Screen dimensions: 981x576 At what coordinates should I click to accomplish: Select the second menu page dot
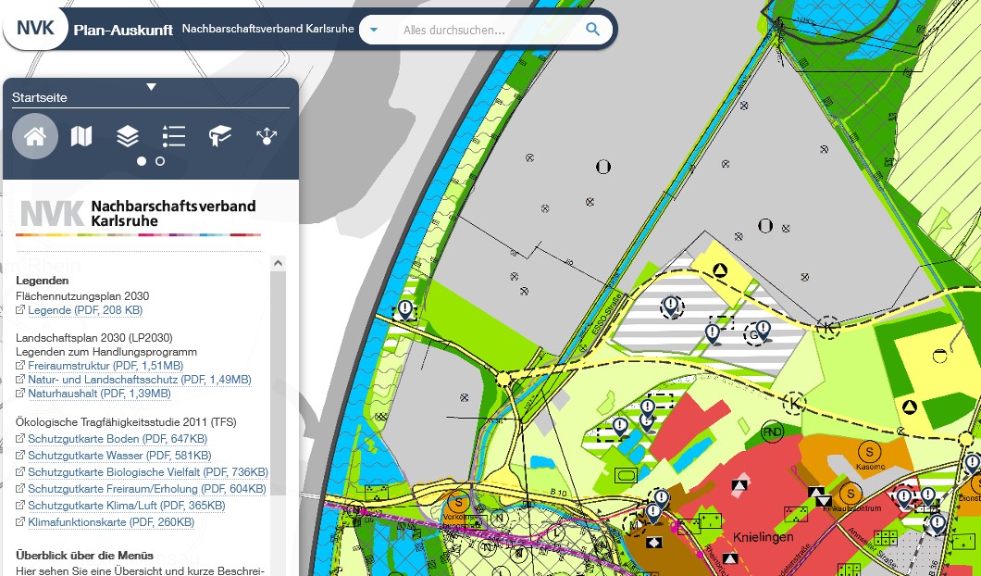pos(160,161)
